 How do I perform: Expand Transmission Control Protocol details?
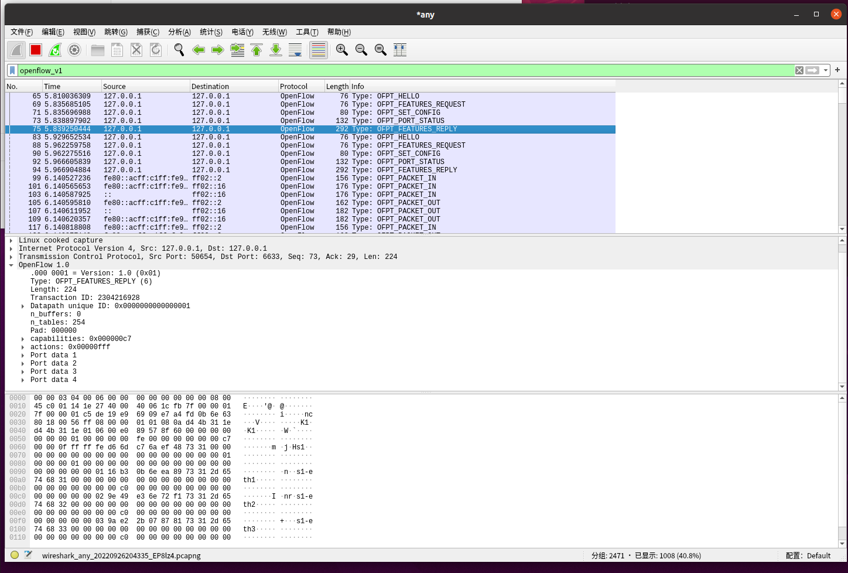(11, 257)
